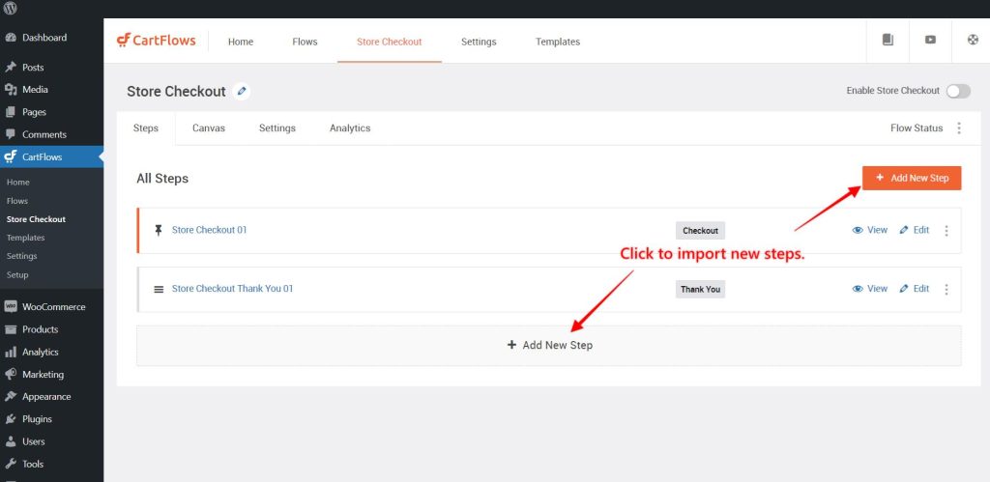The width and height of the screenshot is (990, 482).
Task: Switch to the flow Analytics tab
Action: pos(350,128)
